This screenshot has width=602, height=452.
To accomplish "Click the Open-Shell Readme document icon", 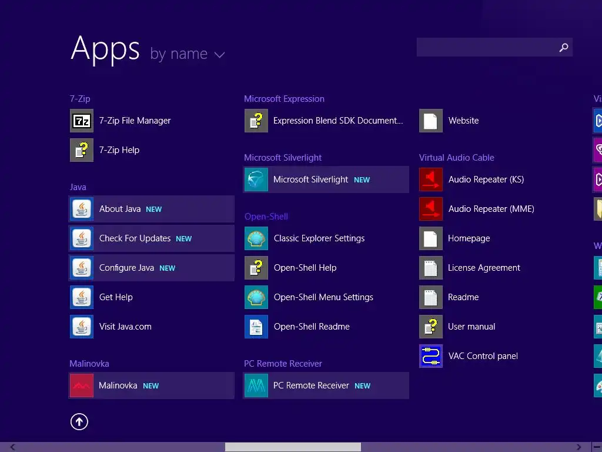I will 256,327.
